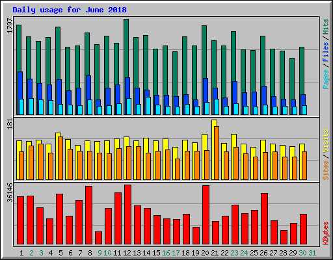The height and width of the screenshot is (260, 333).
Task: Click the 'Daily usage for June 2018' title
Action: pos(70,10)
